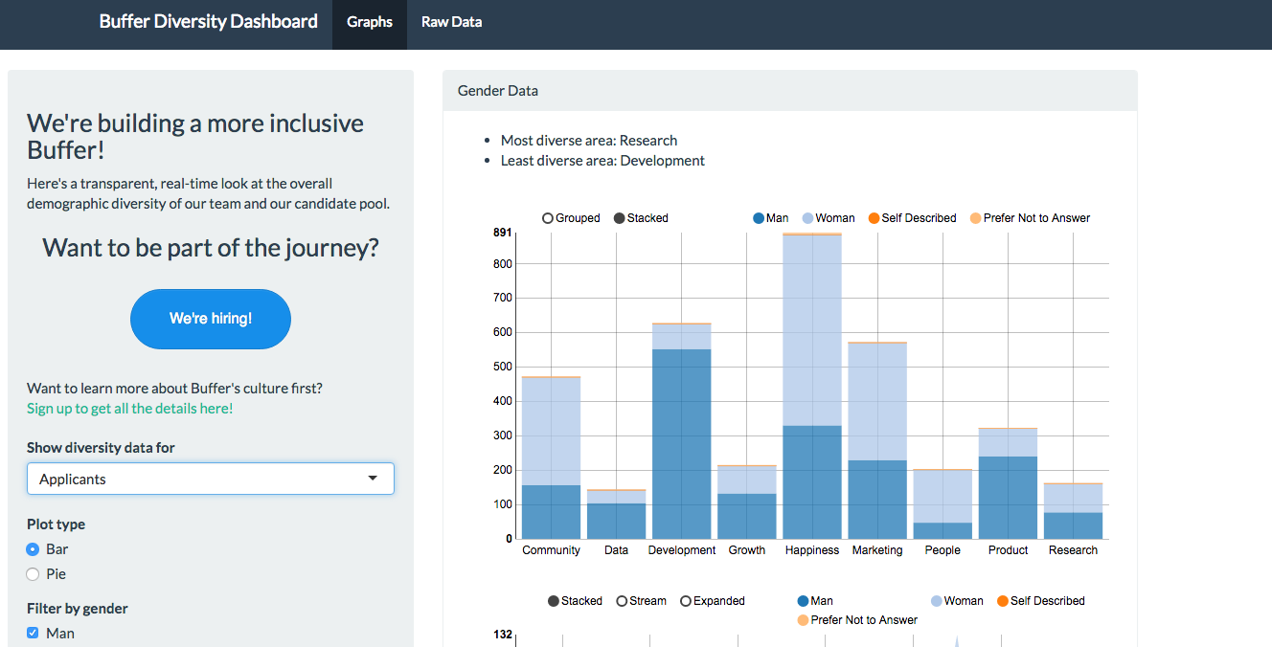
Task: Click the Man segment of the Research bar
Action: [1073, 525]
